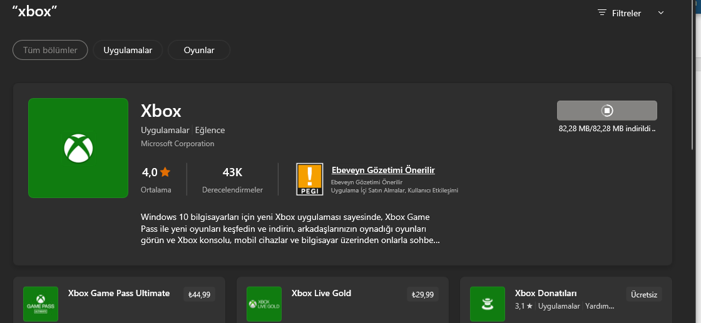Open the Xbox app title
The height and width of the screenshot is (323, 701).
coord(161,111)
